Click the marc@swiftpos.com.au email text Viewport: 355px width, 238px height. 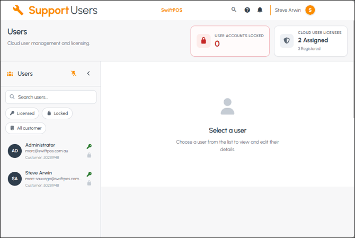[x=47, y=151]
